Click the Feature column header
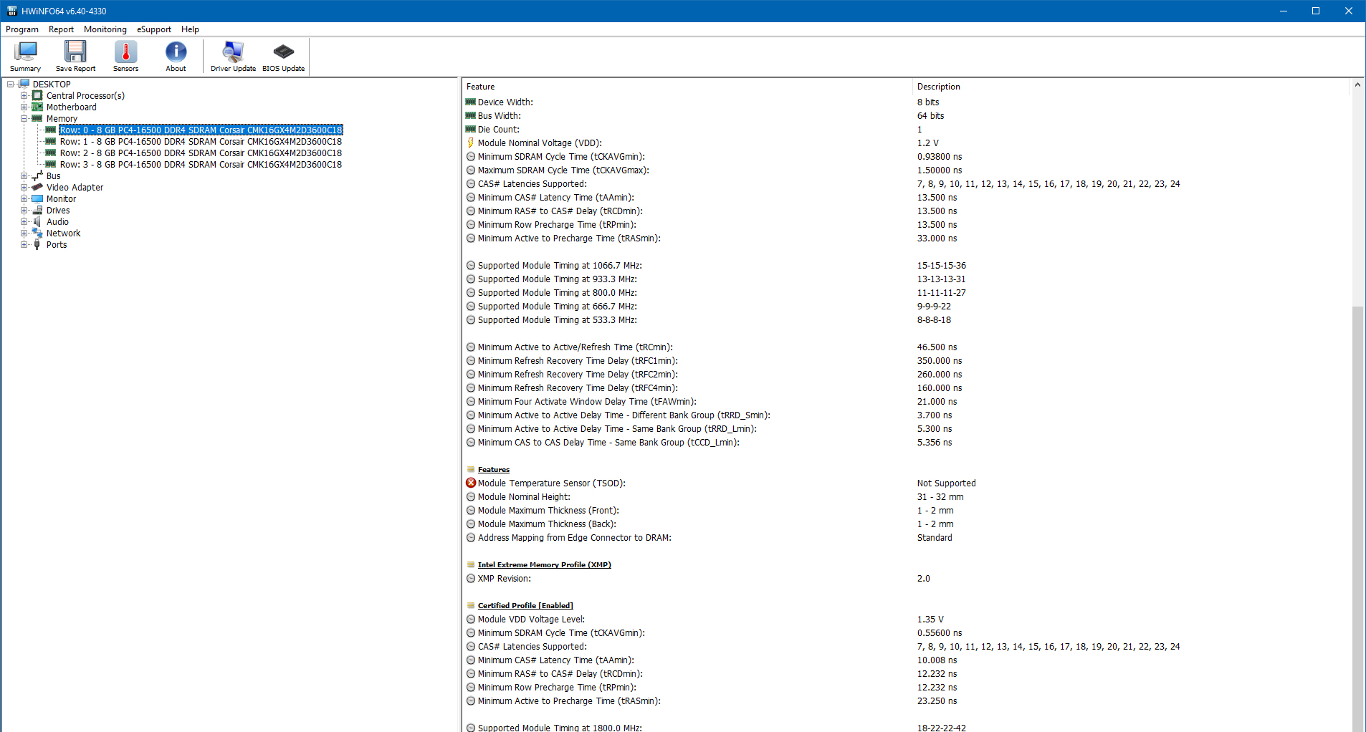The image size is (1366, 732). point(687,86)
